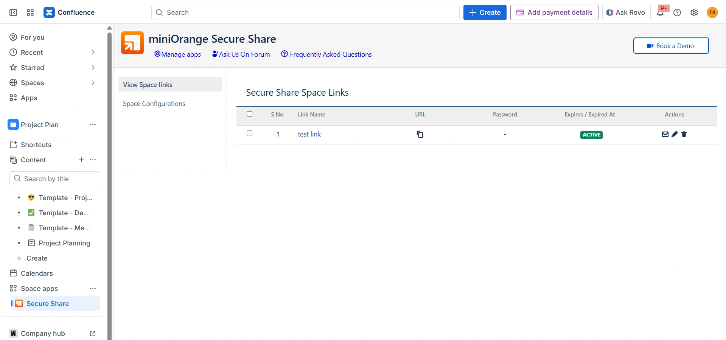Image resolution: width=726 pixels, height=340 pixels.
Task: Delete test link with trash icon
Action: 684,134
